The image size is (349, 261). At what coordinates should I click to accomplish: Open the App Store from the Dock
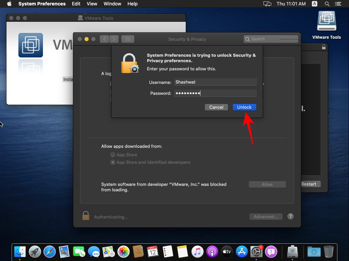click(241, 251)
